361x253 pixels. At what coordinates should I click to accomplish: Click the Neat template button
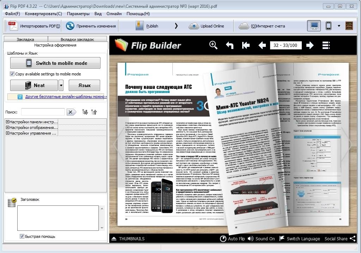click(34, 85)
